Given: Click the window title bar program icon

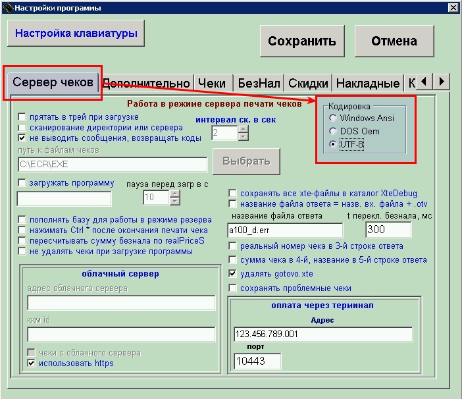Looking at the screenshot, I should [8, 8].
